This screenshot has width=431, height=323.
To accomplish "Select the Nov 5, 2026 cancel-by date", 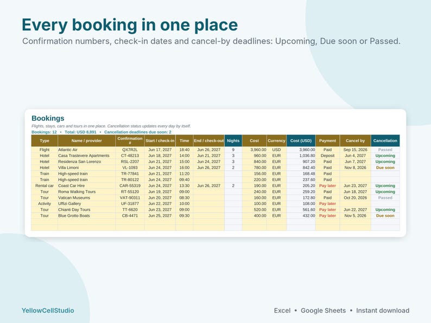I will pyautogui.click(x=356, y=216).
